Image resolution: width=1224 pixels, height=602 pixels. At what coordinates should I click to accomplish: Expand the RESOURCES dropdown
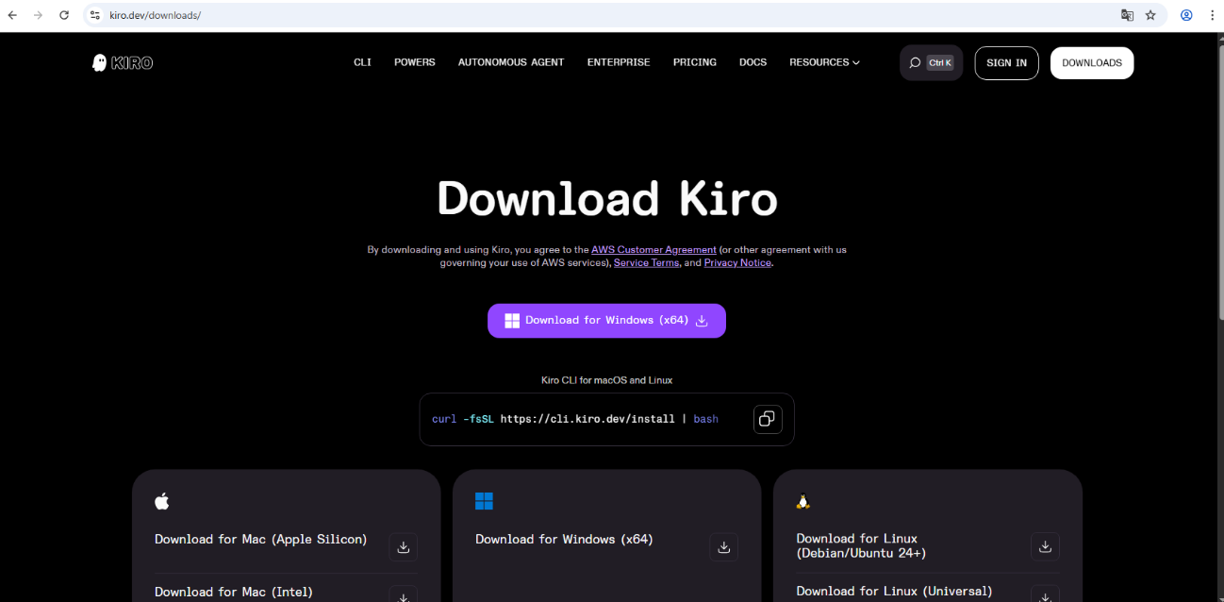tap(824, 62)
